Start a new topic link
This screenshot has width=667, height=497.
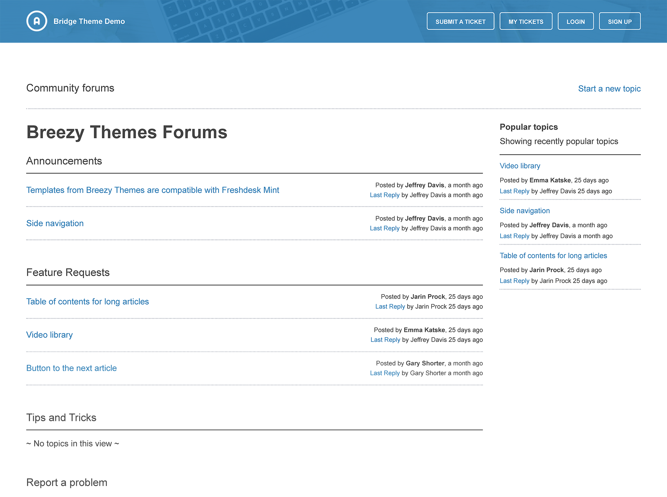coord(609,89)
